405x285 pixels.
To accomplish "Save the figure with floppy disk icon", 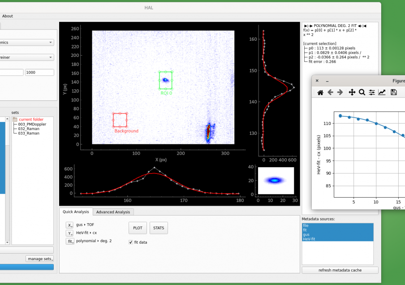I will pos(394,92).
